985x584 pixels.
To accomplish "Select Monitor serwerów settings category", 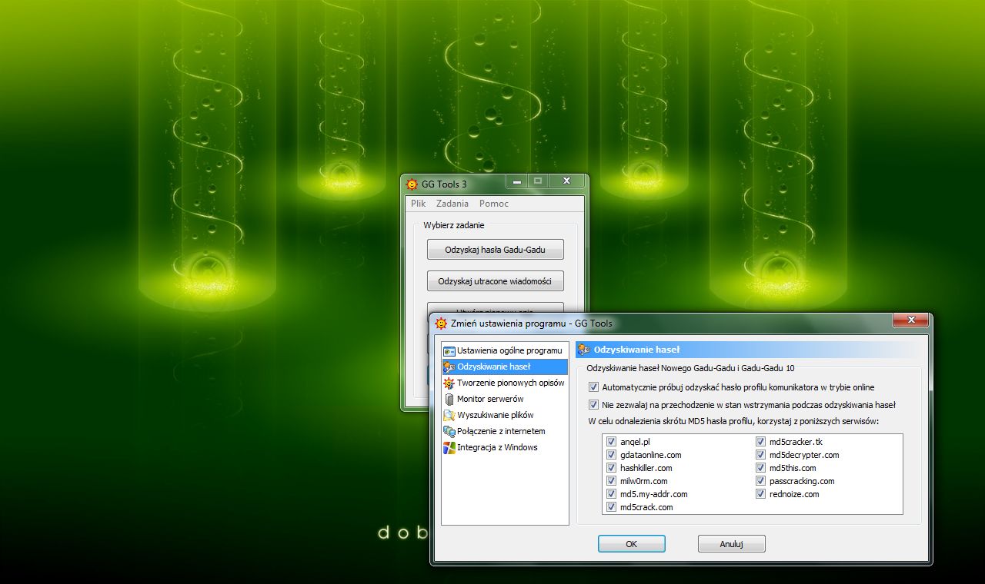I will pyautogui.click(x=505, y=399).
